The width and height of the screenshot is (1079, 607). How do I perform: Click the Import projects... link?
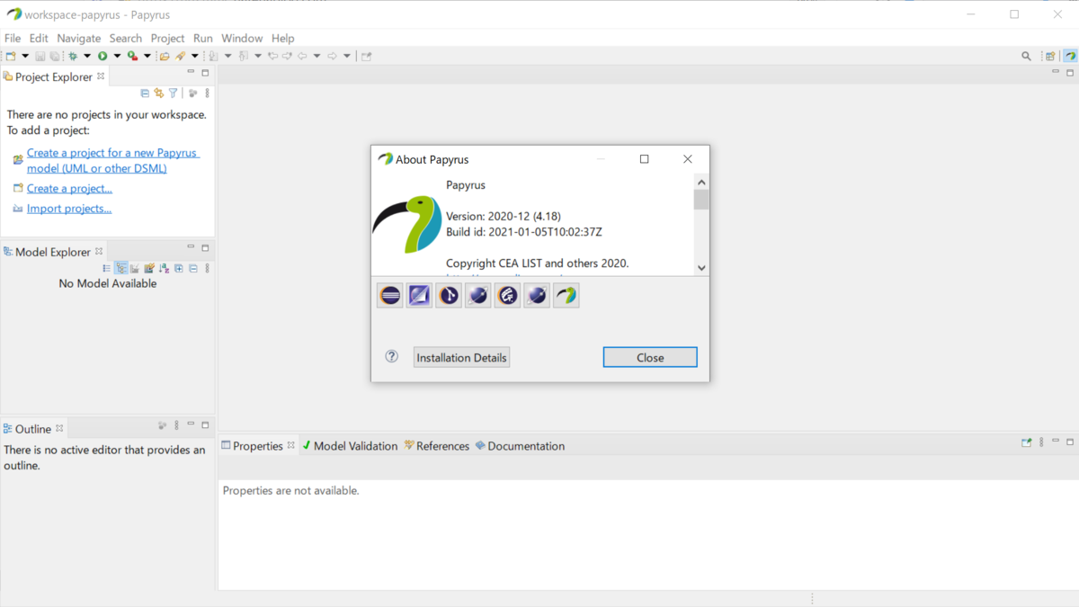click(69, 209)
